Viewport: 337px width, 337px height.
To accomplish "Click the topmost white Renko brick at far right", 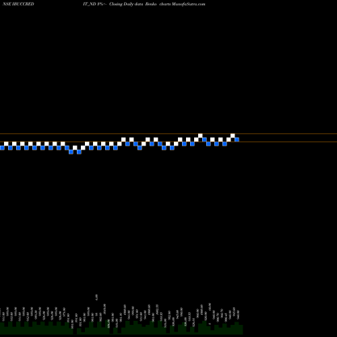I will tap(233, 135).
